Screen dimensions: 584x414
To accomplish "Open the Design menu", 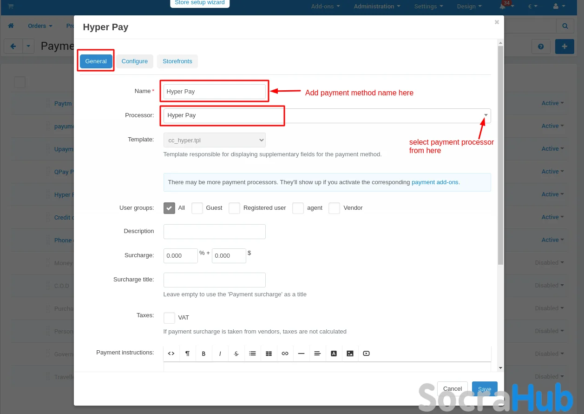I will tap(469, 7).
